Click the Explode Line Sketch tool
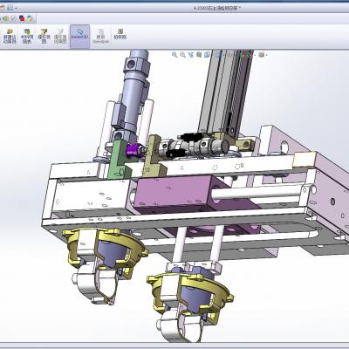The image size is (349, 349). pyautogui.click(x=60, y=37)
